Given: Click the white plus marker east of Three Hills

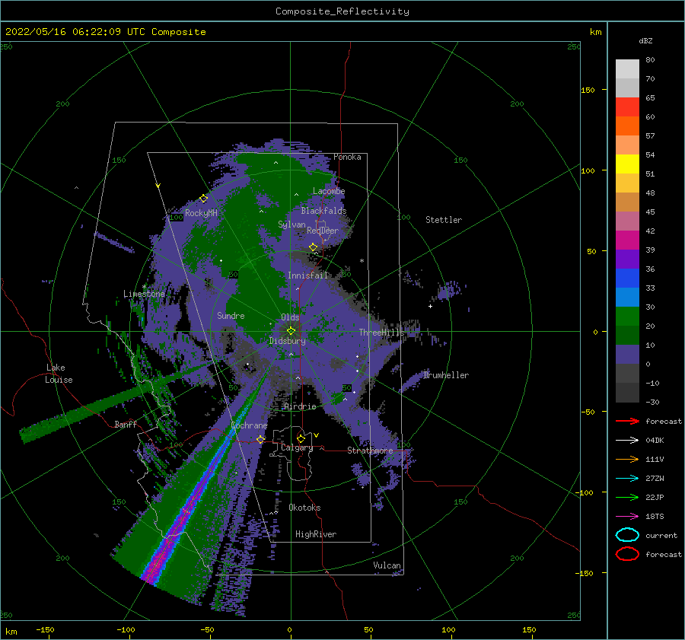Looking at the screenshot, I should pos(430,306).
